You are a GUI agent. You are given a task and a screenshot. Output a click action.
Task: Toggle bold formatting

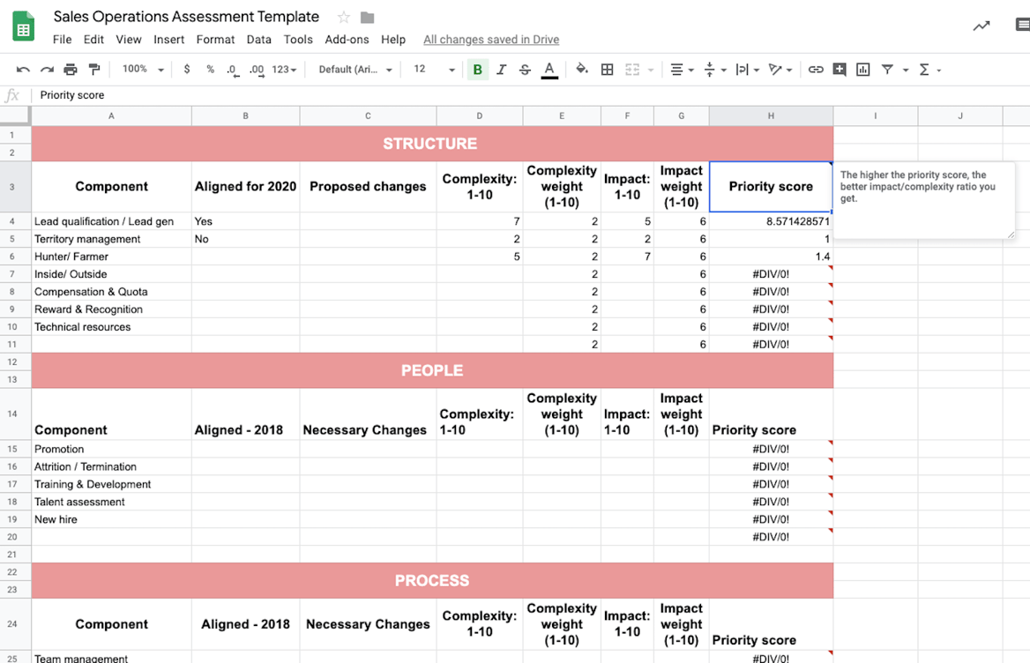tap(477, 69)
